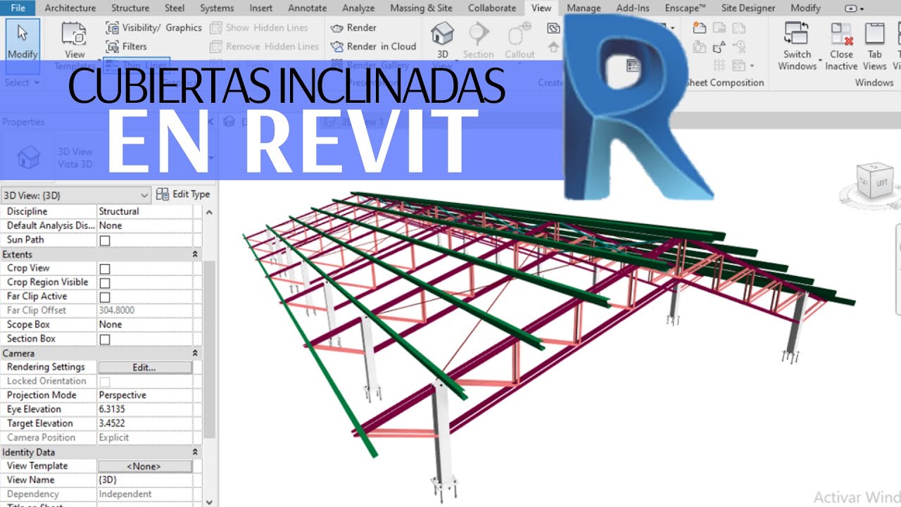
Task: Select the Callout view tool
Action: click(x=519, y=40)
